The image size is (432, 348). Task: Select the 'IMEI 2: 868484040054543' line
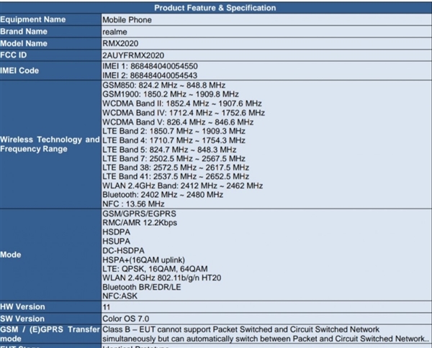coord(150,75)
